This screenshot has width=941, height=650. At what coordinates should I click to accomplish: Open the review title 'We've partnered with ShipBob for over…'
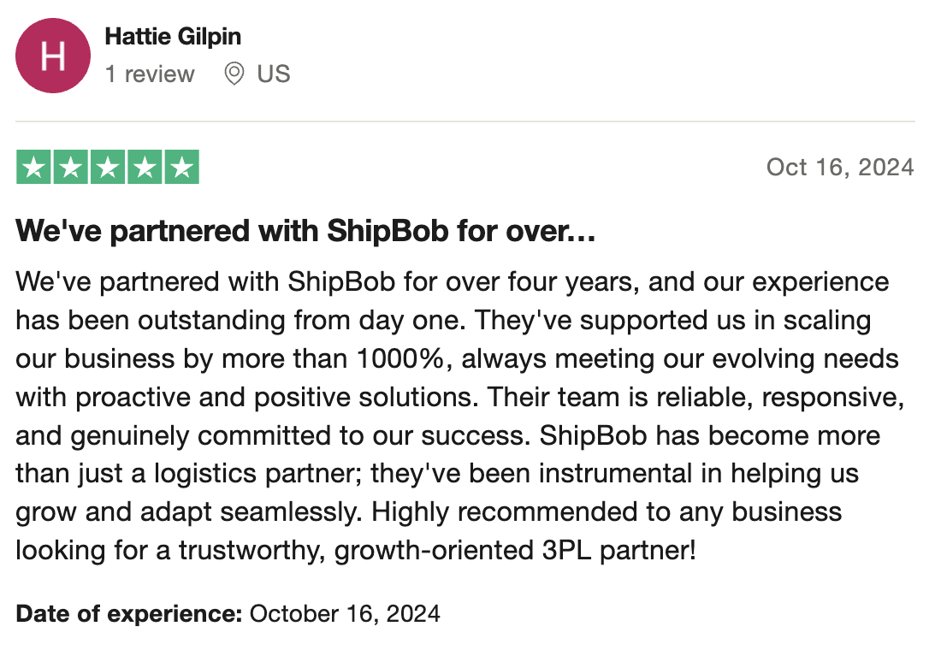click(x=305, y=230)
